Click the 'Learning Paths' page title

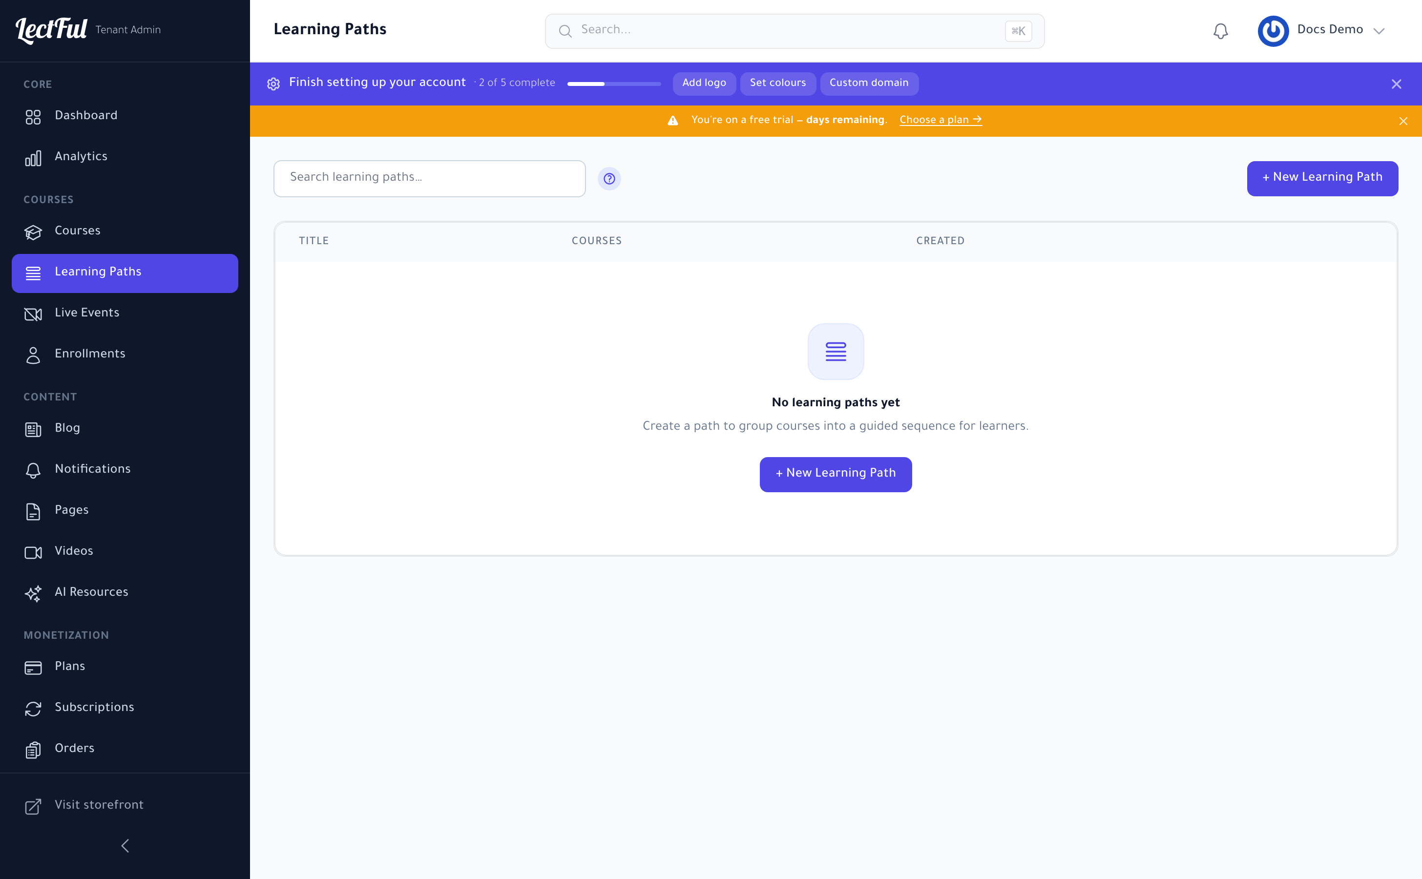pyautogui.click(x=330, y=30)
